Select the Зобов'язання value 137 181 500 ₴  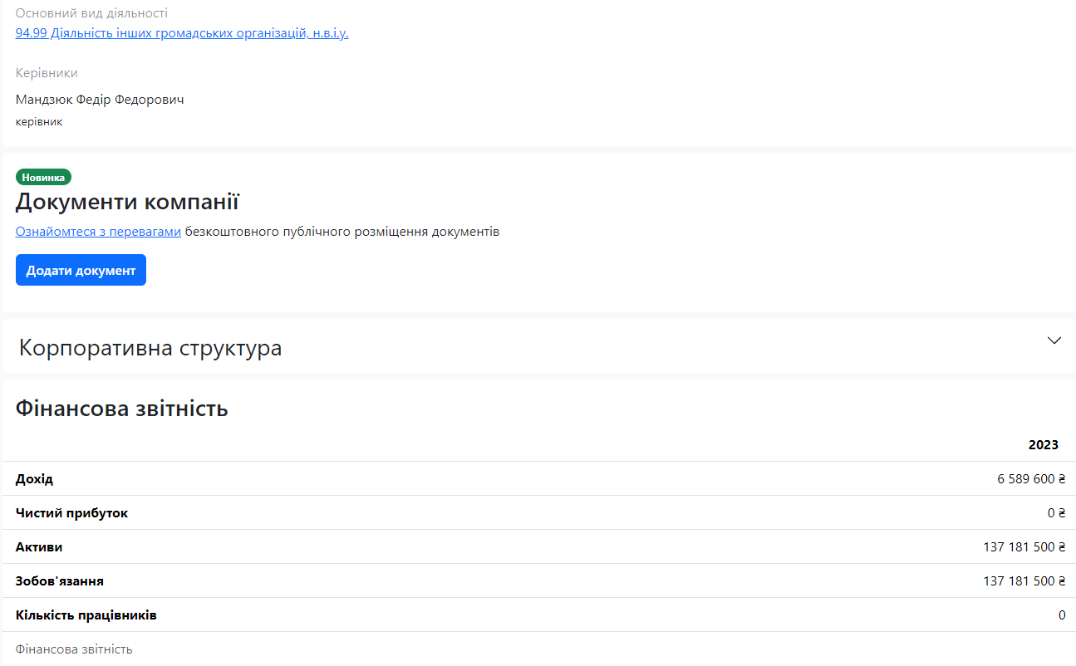1024,581
